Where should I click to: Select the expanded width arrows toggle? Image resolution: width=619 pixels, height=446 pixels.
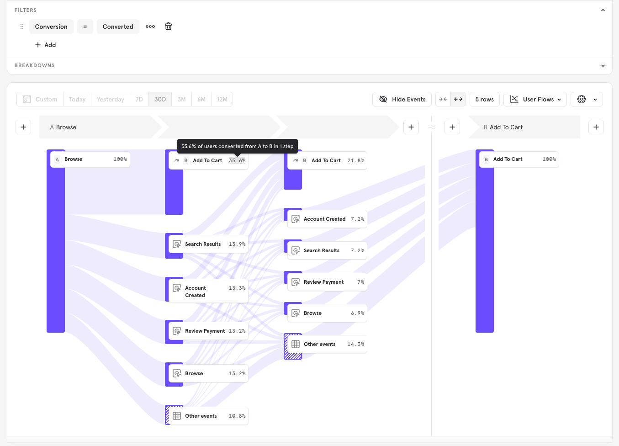click(x=458, y=99)
